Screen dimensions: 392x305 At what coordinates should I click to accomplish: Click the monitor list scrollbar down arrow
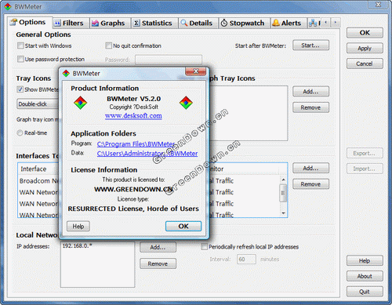[x=283, y=213]
